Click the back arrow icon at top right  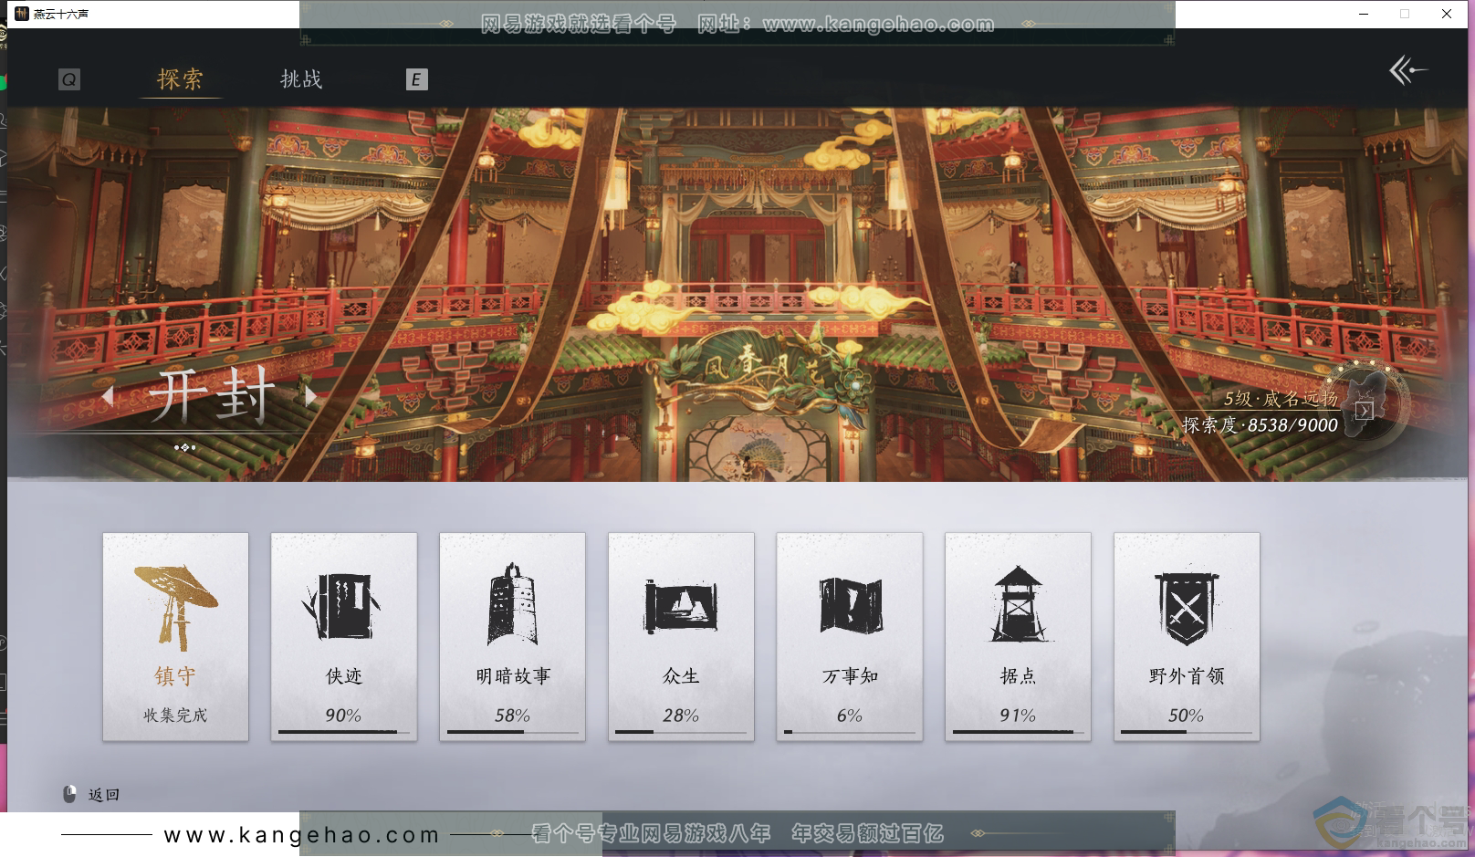1407,70
